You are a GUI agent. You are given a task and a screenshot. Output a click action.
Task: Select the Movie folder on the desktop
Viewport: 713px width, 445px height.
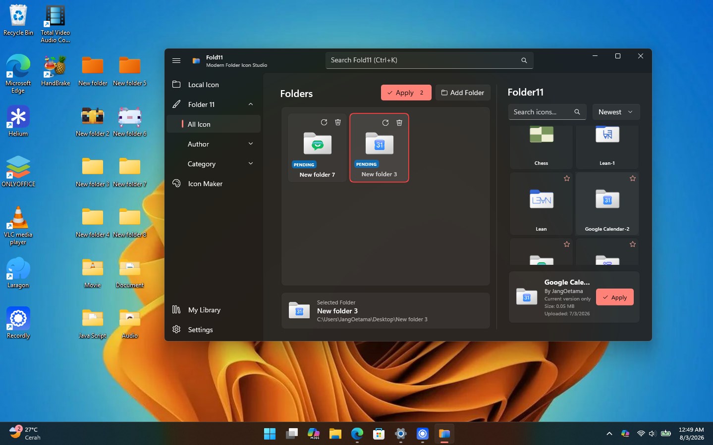coord(93,272)
